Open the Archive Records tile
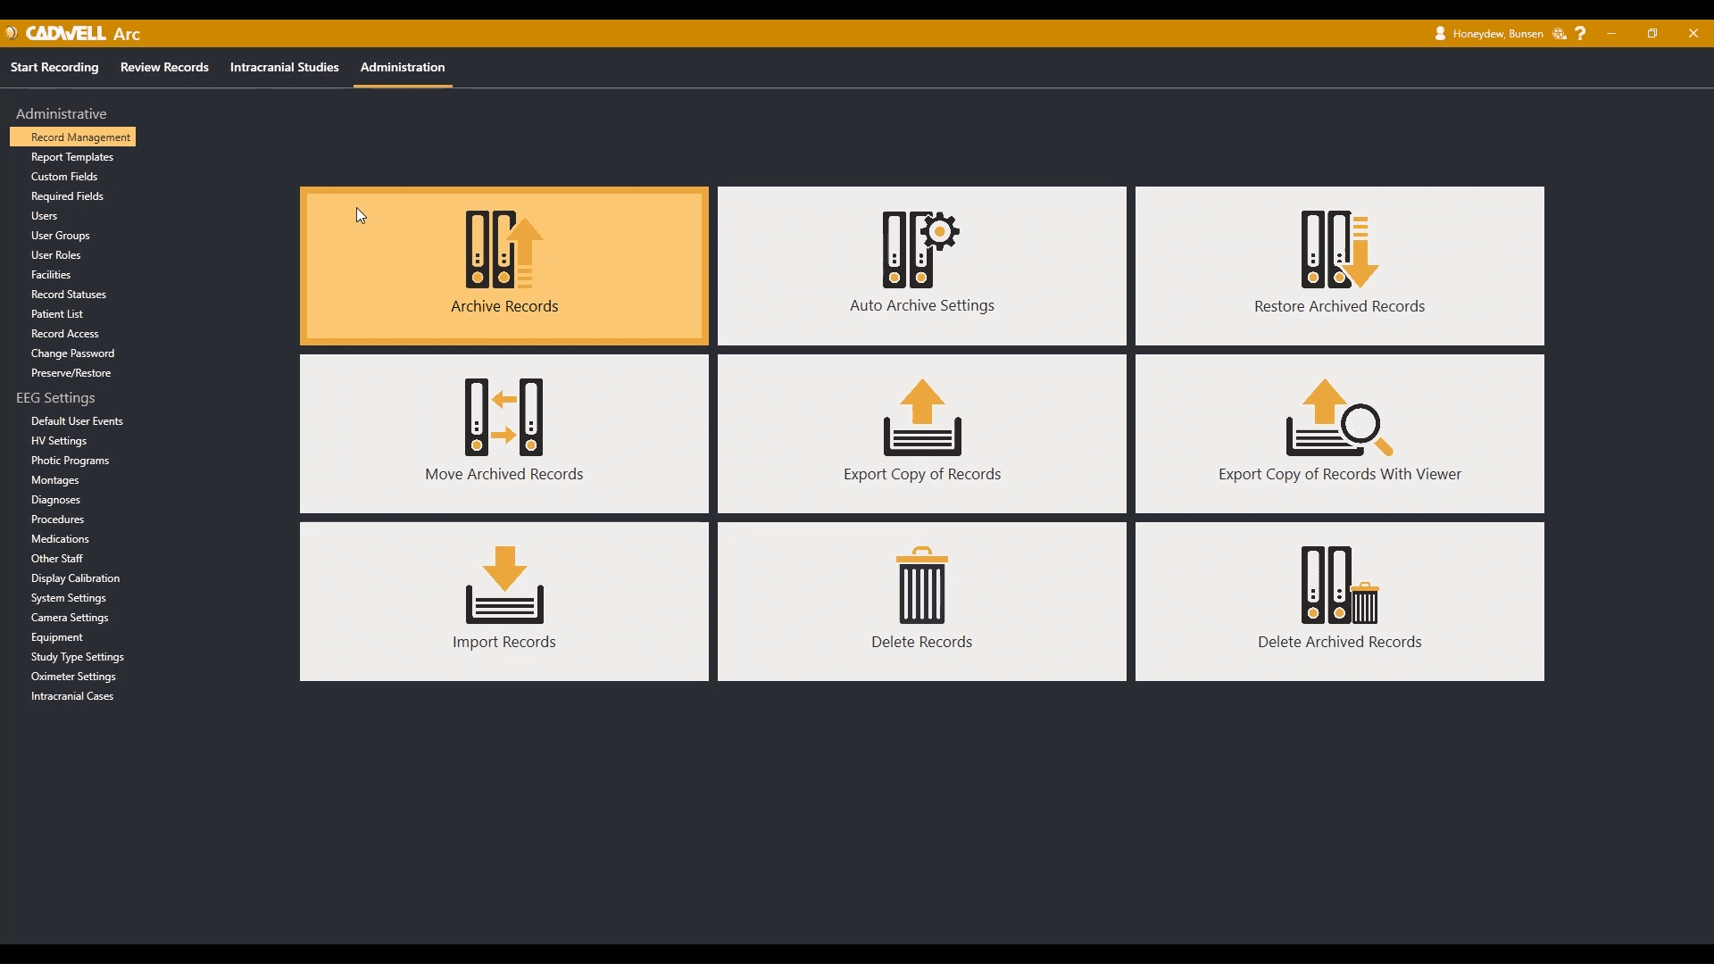The width and height of the screenshot is (1714, 964). (503, 266)
